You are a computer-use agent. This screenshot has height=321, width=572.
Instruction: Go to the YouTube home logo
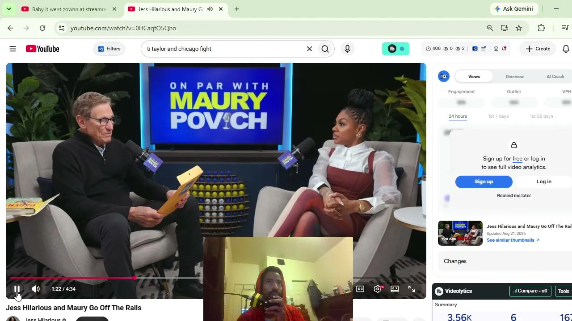[42, 49]
